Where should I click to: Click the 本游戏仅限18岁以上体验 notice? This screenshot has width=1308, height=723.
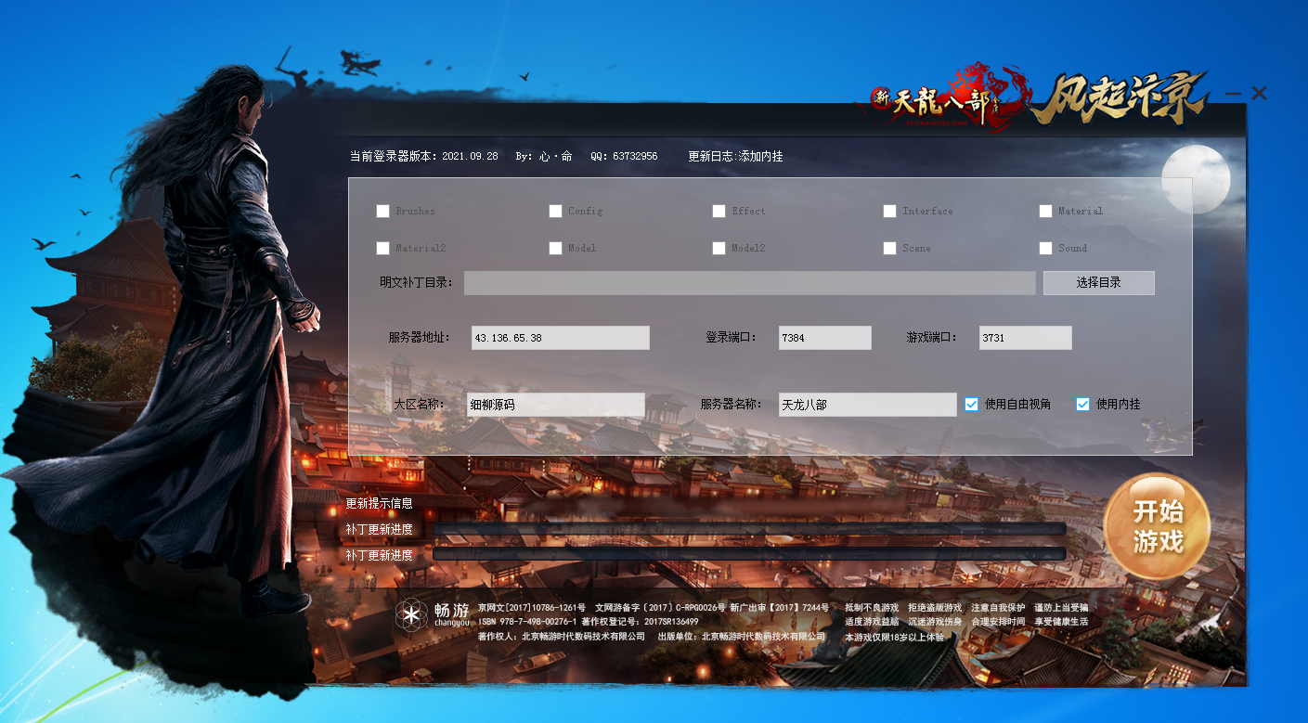[x=894, y=637]
